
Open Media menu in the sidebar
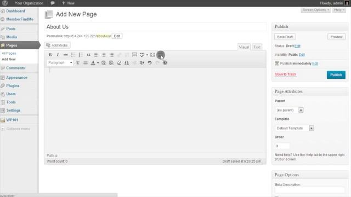(12, 37)
